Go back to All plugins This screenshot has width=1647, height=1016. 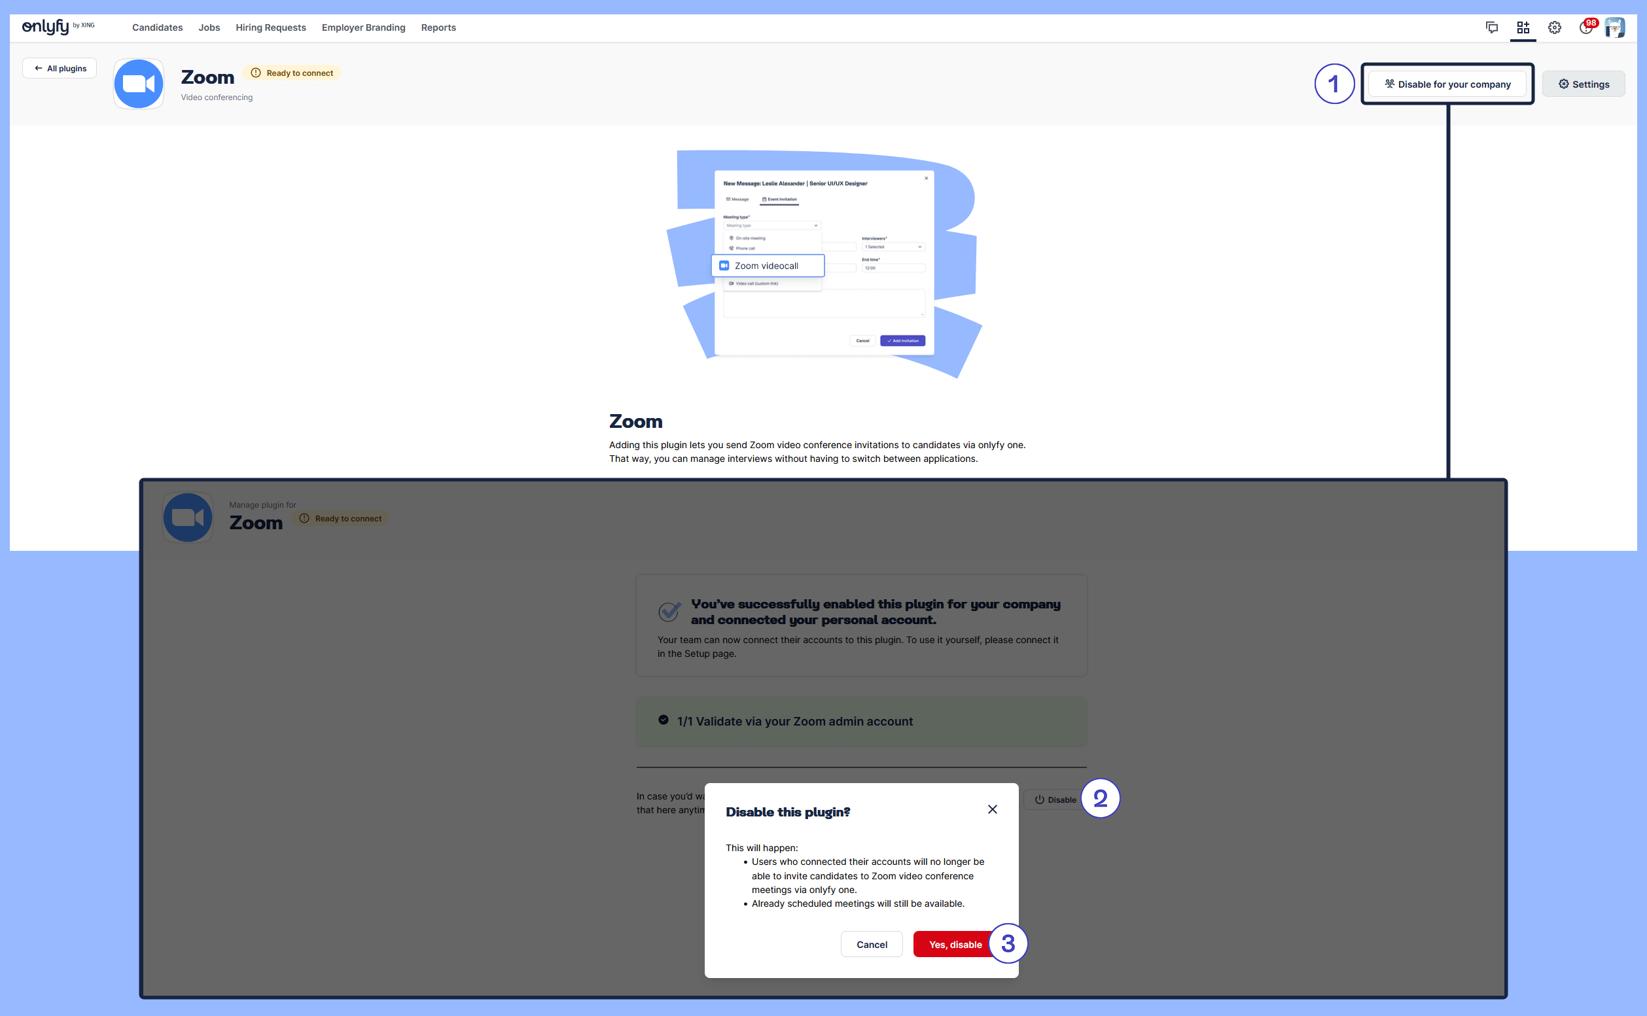60,69
